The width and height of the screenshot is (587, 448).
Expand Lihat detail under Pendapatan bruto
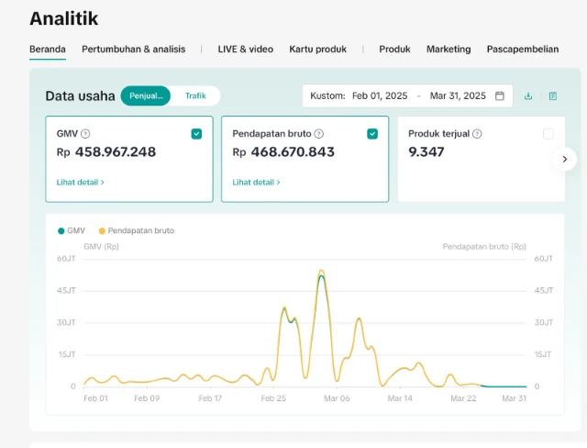point(256,183)
